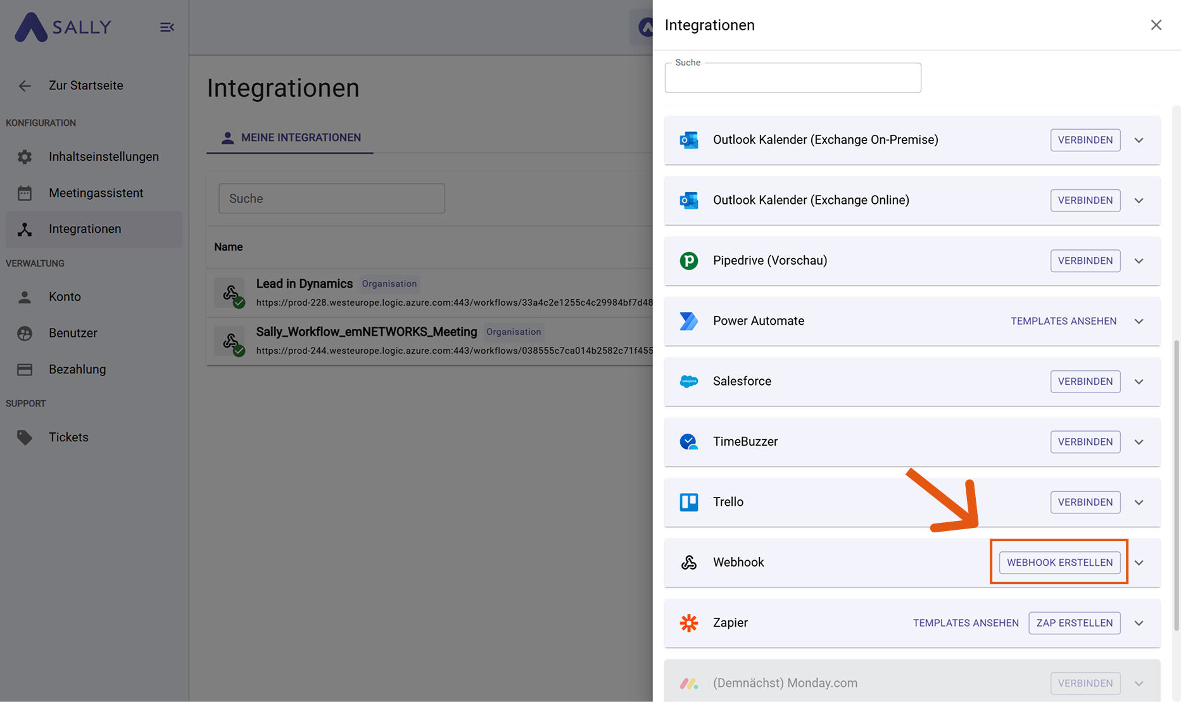This screenshot has height=702, width=1181.
Task: Focus the Suche field under Meine Integrationen
Action: click(332, 199)
